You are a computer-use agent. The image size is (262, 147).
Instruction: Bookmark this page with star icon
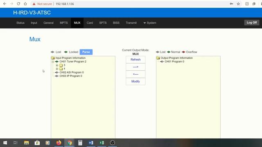pyautogui.click(x=238, y=4)
